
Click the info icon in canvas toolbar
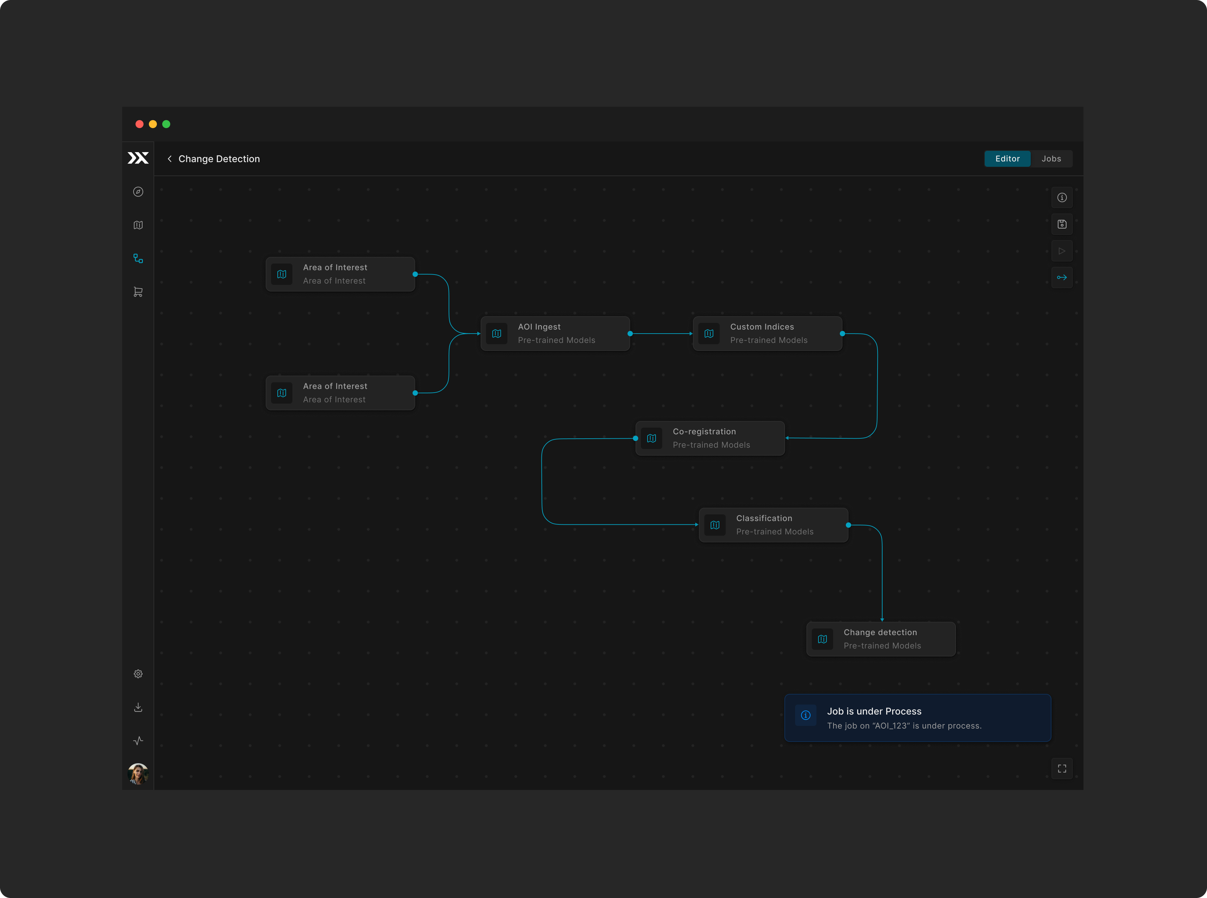click(1062, 197)
